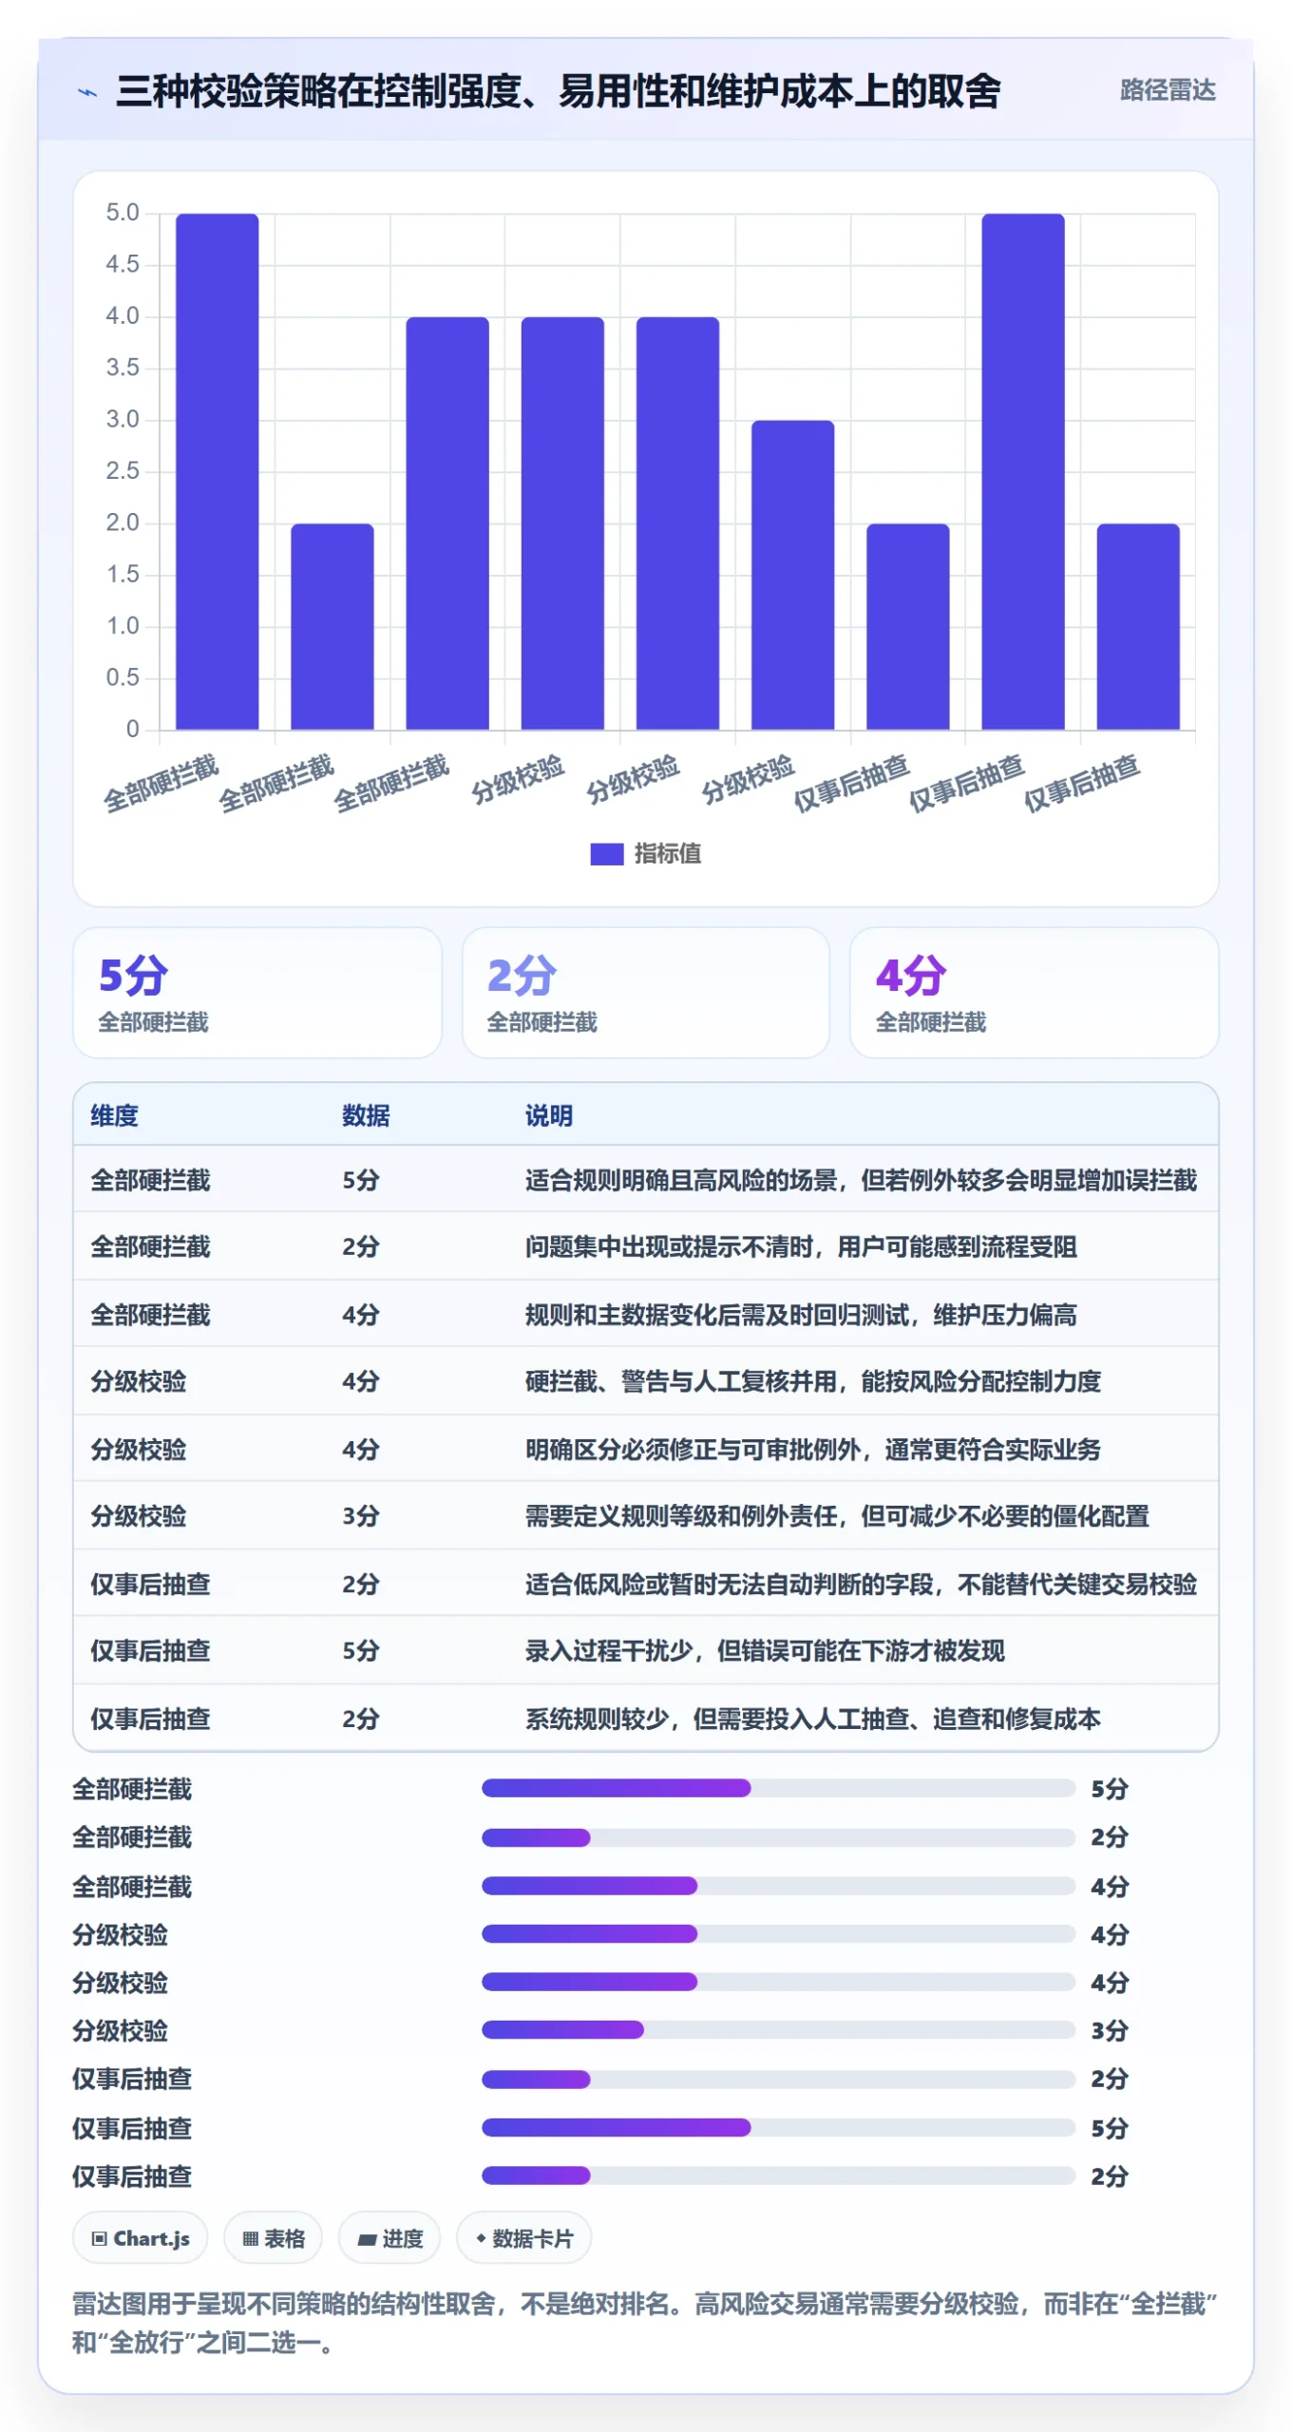
Task: Select the row about 问题集中出现或提示不清时
Action: tap(646, 1246)
